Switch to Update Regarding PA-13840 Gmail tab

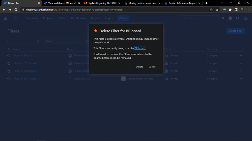pyautogui.click(x=102, y=3)
